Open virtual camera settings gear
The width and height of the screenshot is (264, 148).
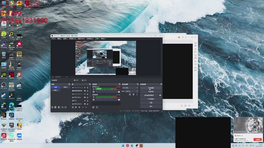pyautogui.click(x=160, y=95)
